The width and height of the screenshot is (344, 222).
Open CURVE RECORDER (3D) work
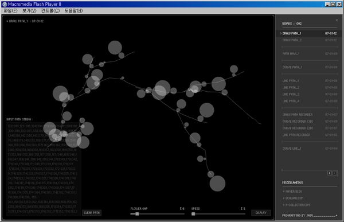coord(309,121)
